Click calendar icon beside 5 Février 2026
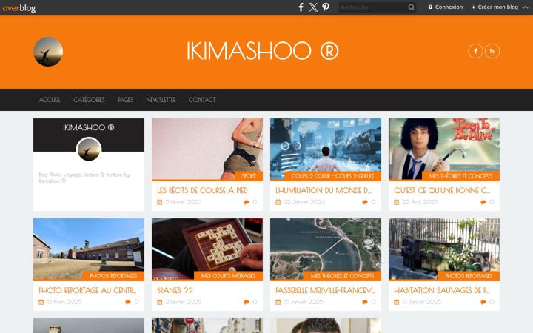Screen dimensions: 533x333 click(x=160, y=202)
